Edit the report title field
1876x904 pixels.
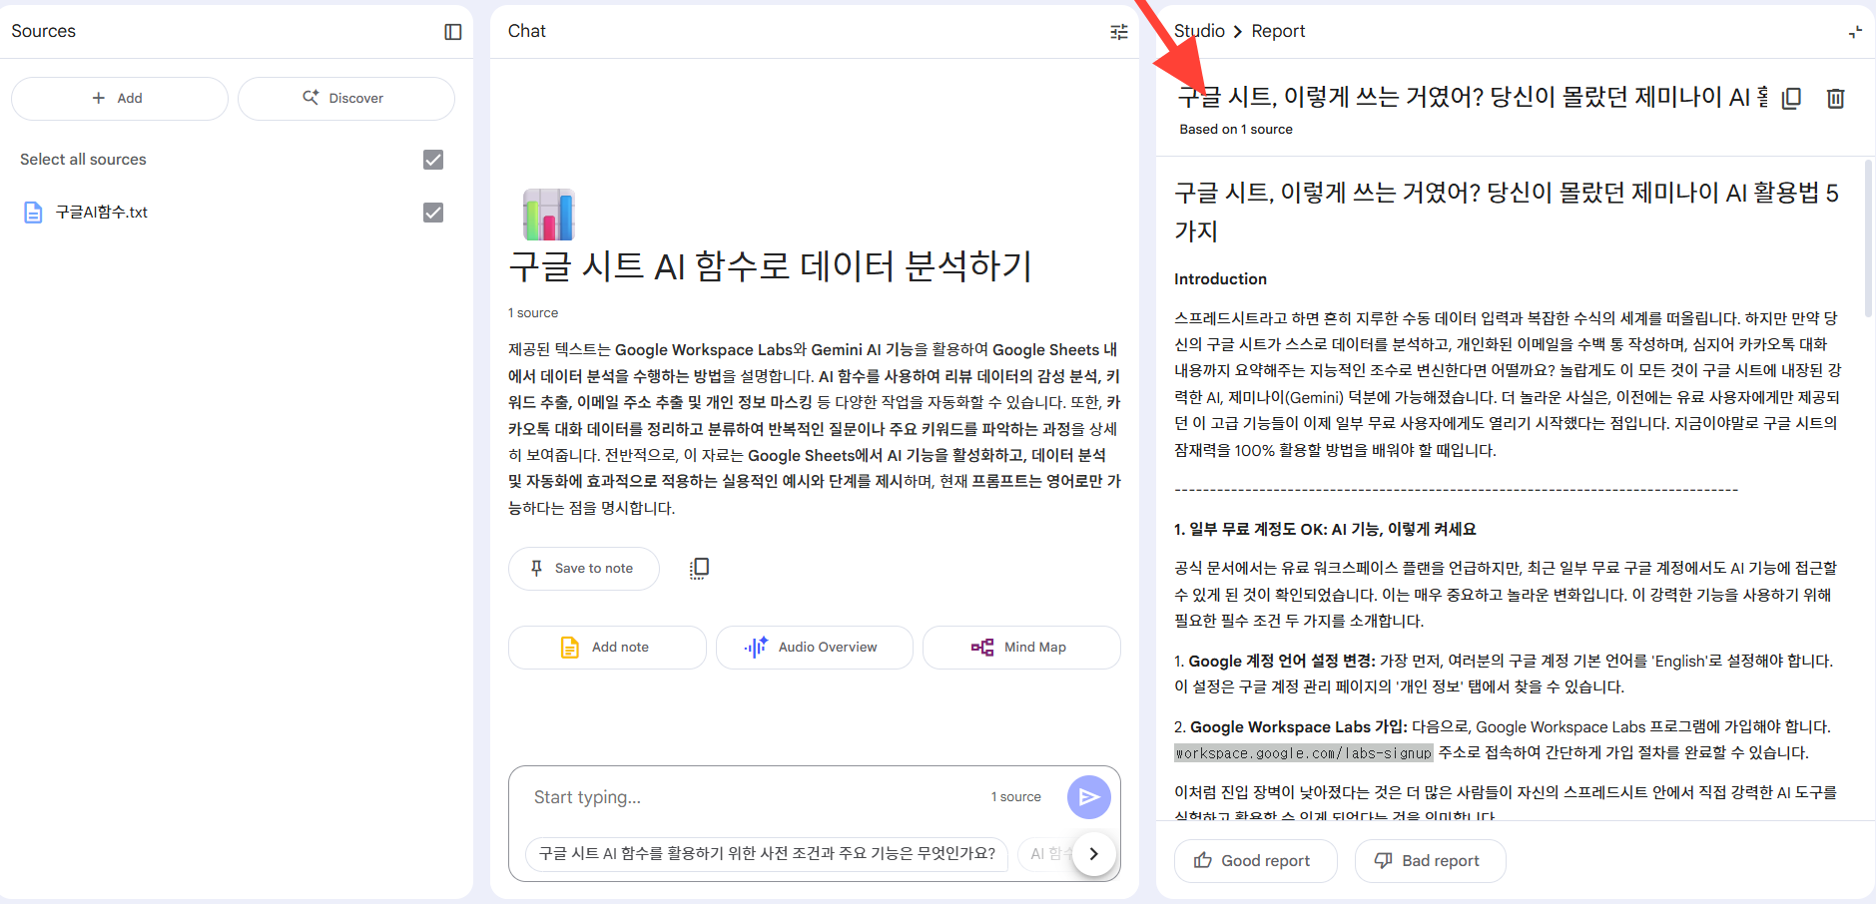point(1473,97)
